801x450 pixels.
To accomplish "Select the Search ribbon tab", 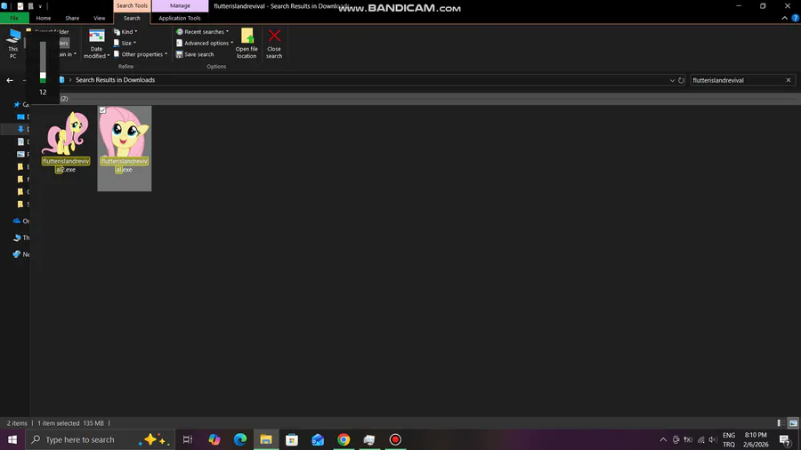I will coord(132,18).
